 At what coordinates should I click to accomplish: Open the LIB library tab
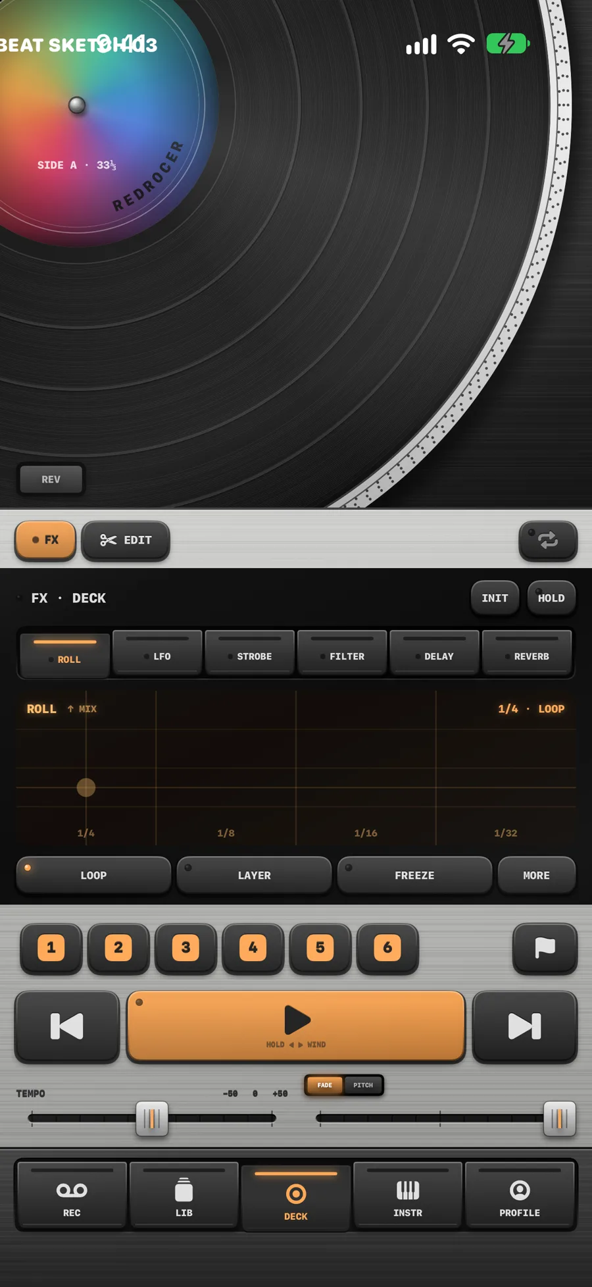coord(184,1195)
